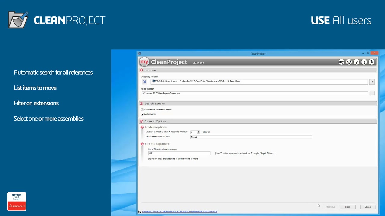Click the file extensions '.sld*' field
385x216 pixels.
179,153
